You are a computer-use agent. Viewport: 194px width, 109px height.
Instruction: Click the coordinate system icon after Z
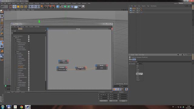point(42,6)
